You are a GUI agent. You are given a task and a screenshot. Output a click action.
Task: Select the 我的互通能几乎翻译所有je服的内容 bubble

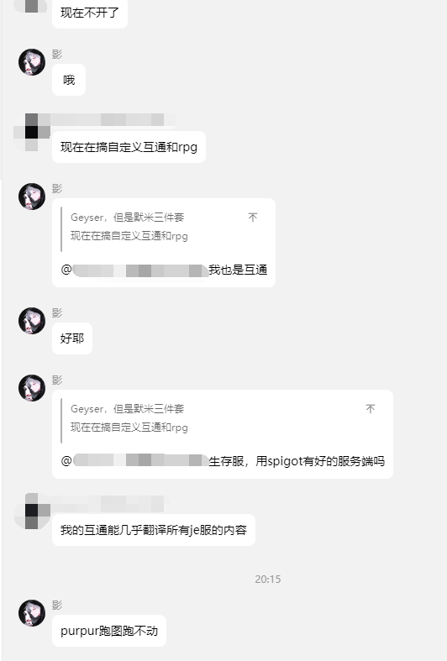[x=154, y=530]
